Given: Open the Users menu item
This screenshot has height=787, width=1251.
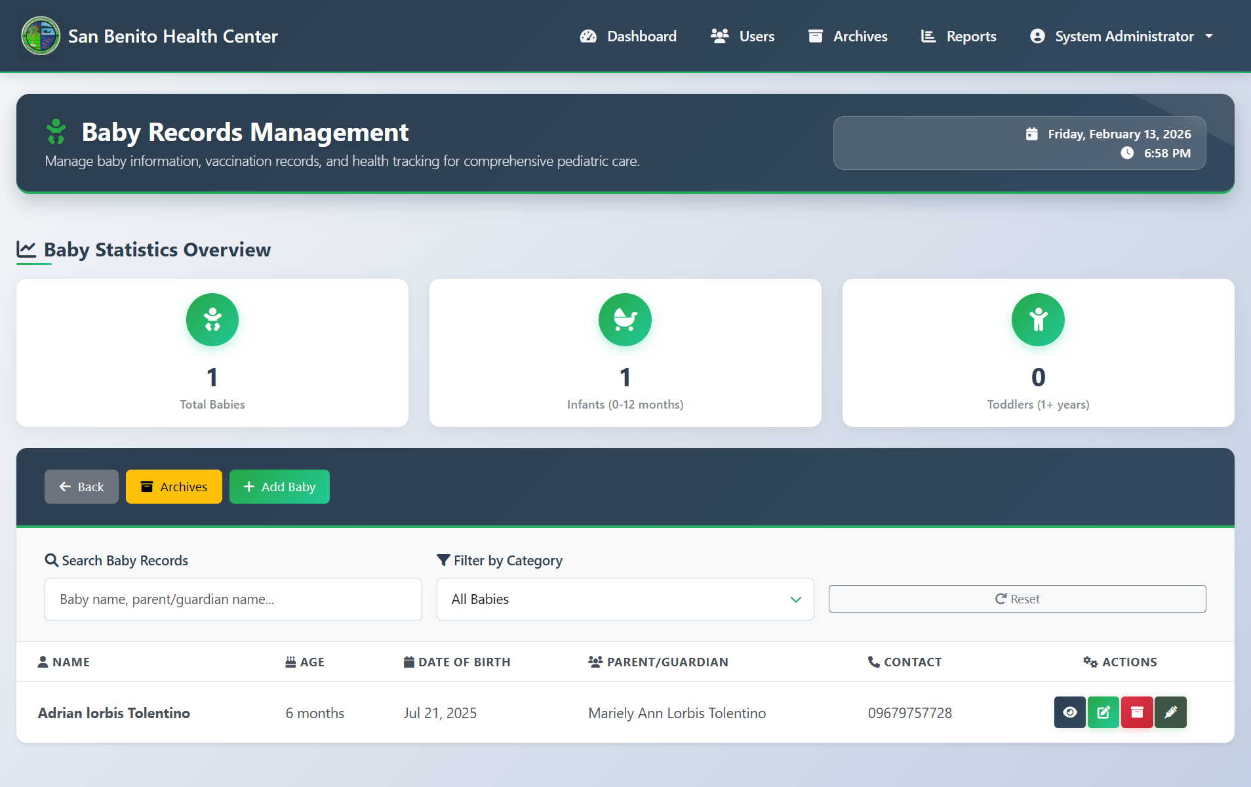Looking at the screenshot, I should (x=743, y=36).
